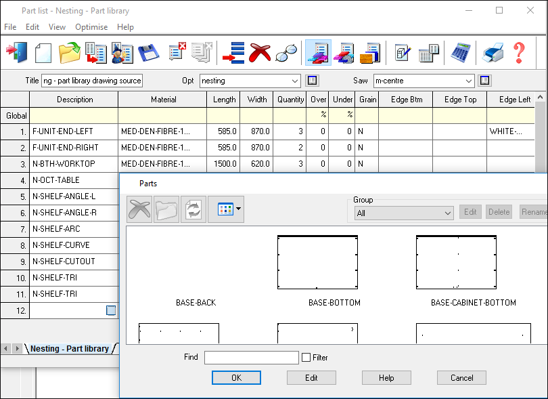Open the View menu

coord(57,27)
